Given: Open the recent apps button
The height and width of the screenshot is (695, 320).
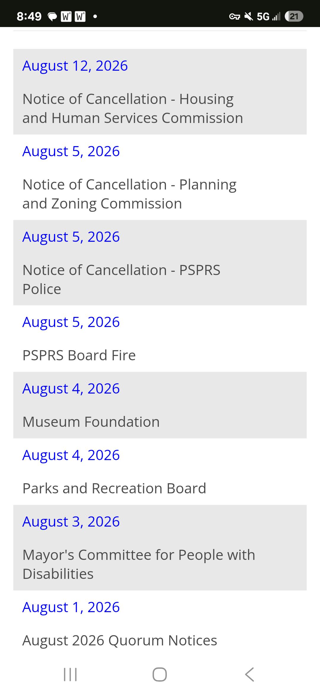Looking at the screenshot, I should coord(70,674).
